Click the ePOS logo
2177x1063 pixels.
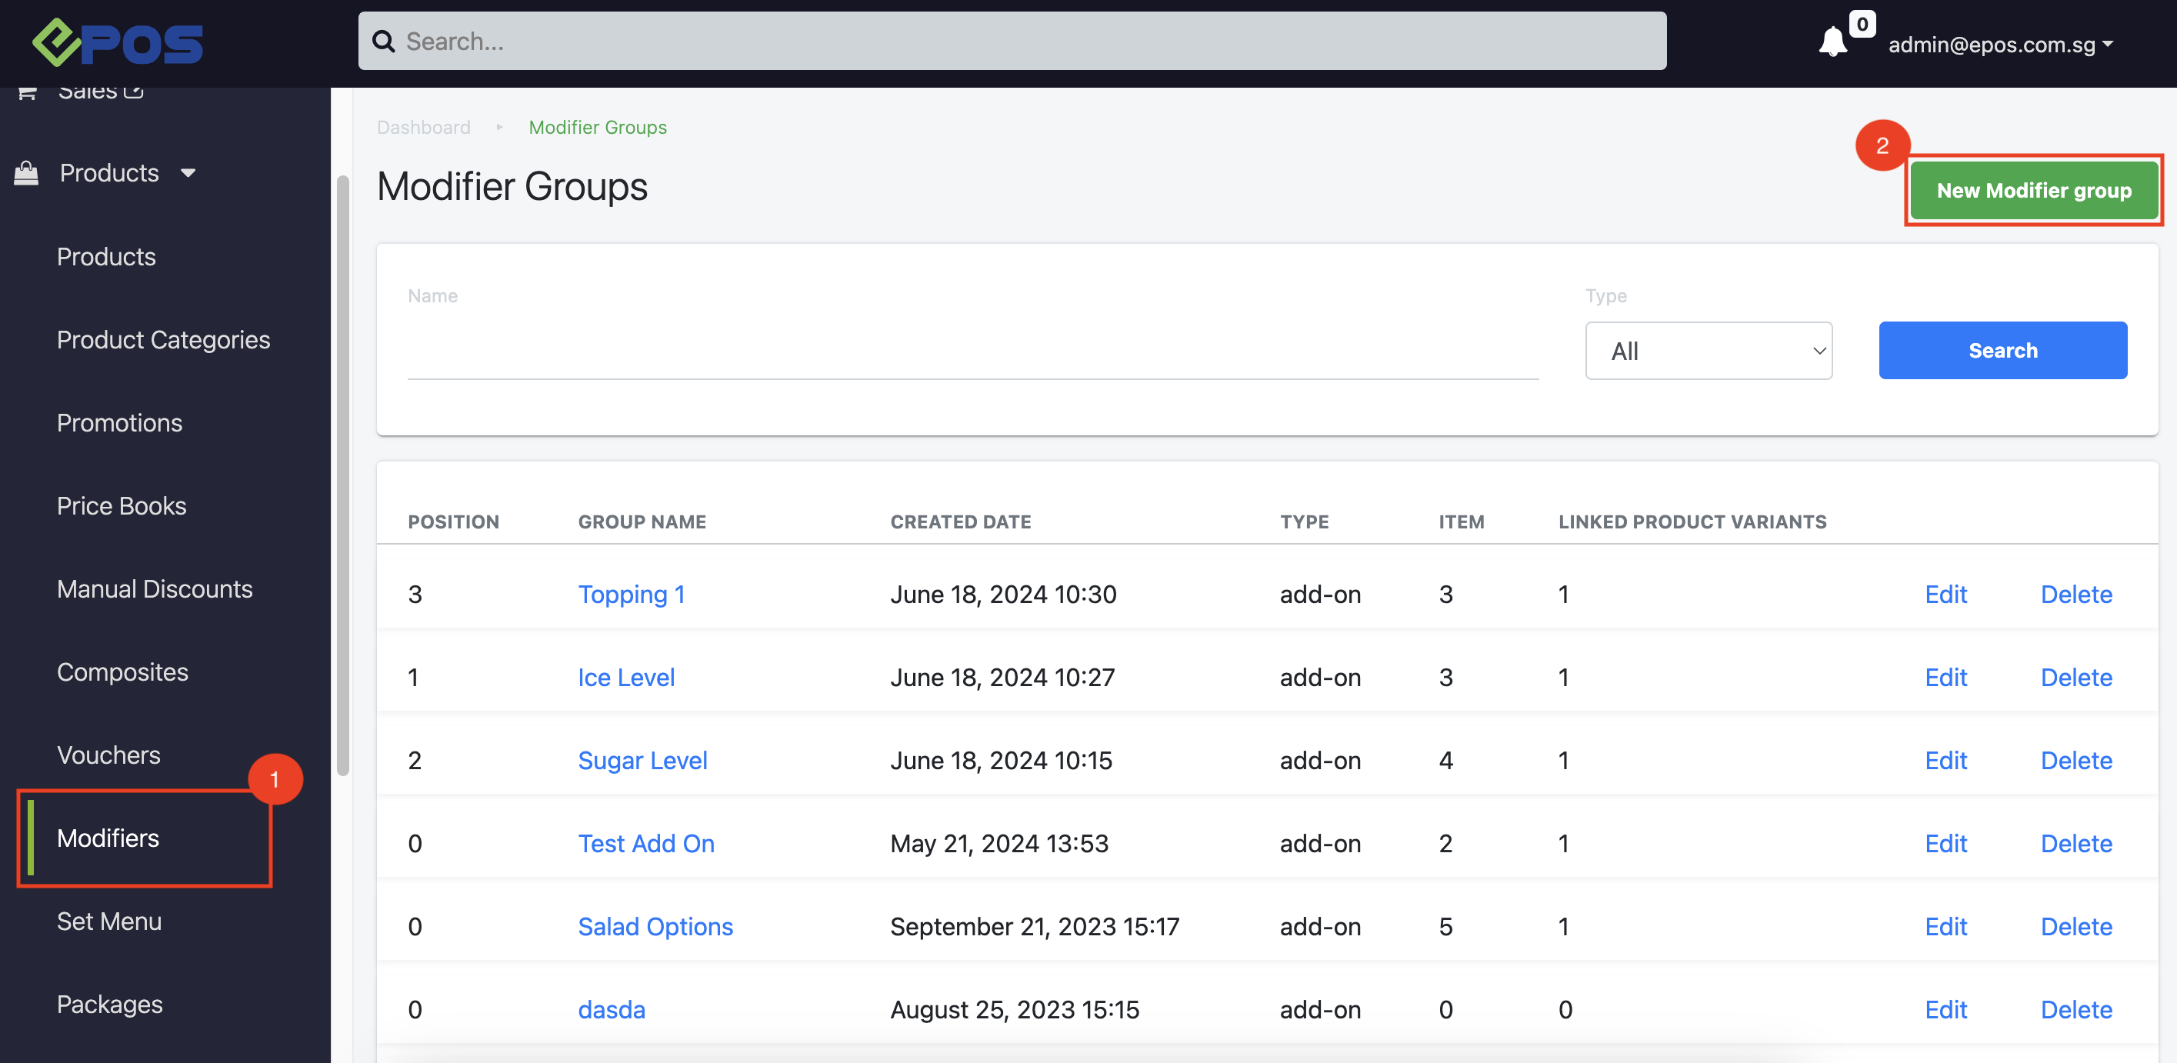[118, 42]
